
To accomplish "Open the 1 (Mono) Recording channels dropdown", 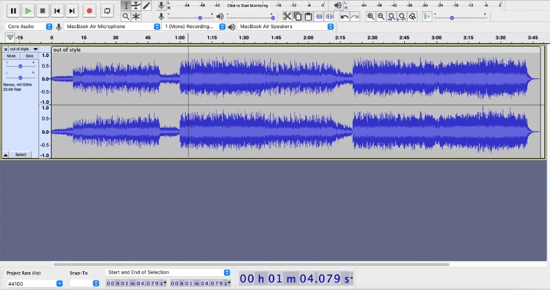I will 194,27.
